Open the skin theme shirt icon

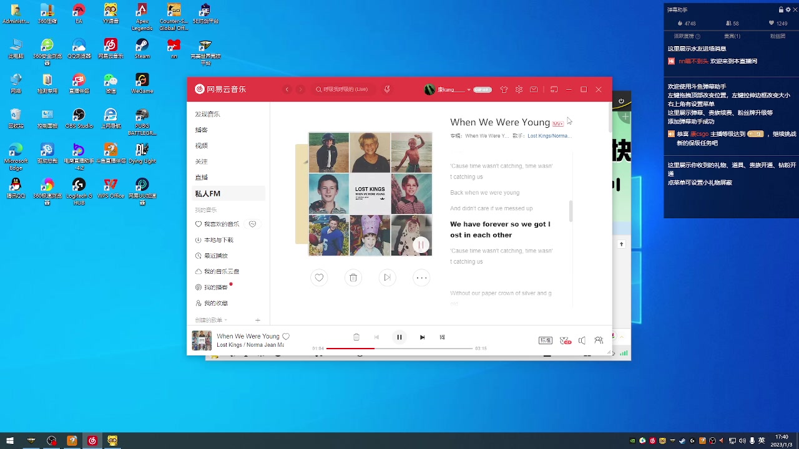point(504,89)
